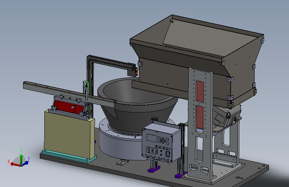This screenshot has width=289, height=187.
Task: Click the rocker power switch on controller
Action: click(x=168, y=154)
